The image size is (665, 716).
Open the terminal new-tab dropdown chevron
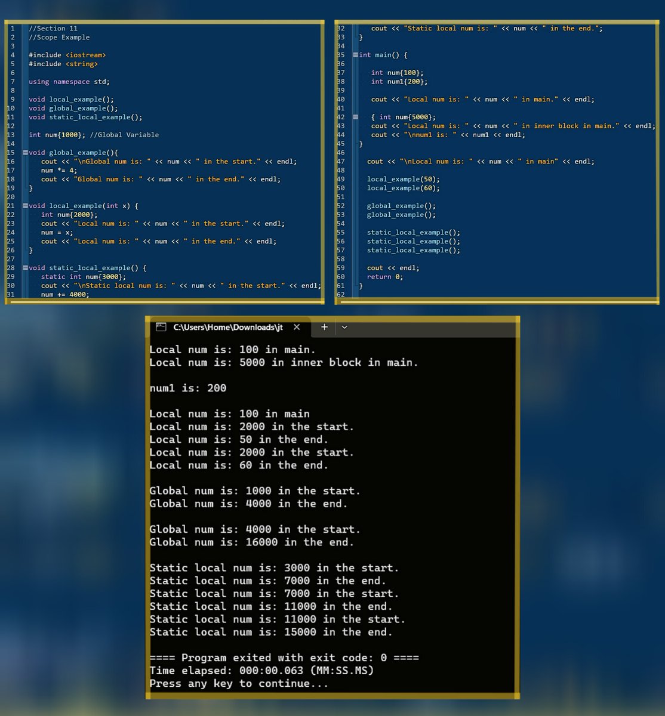(x=344, y=327)
